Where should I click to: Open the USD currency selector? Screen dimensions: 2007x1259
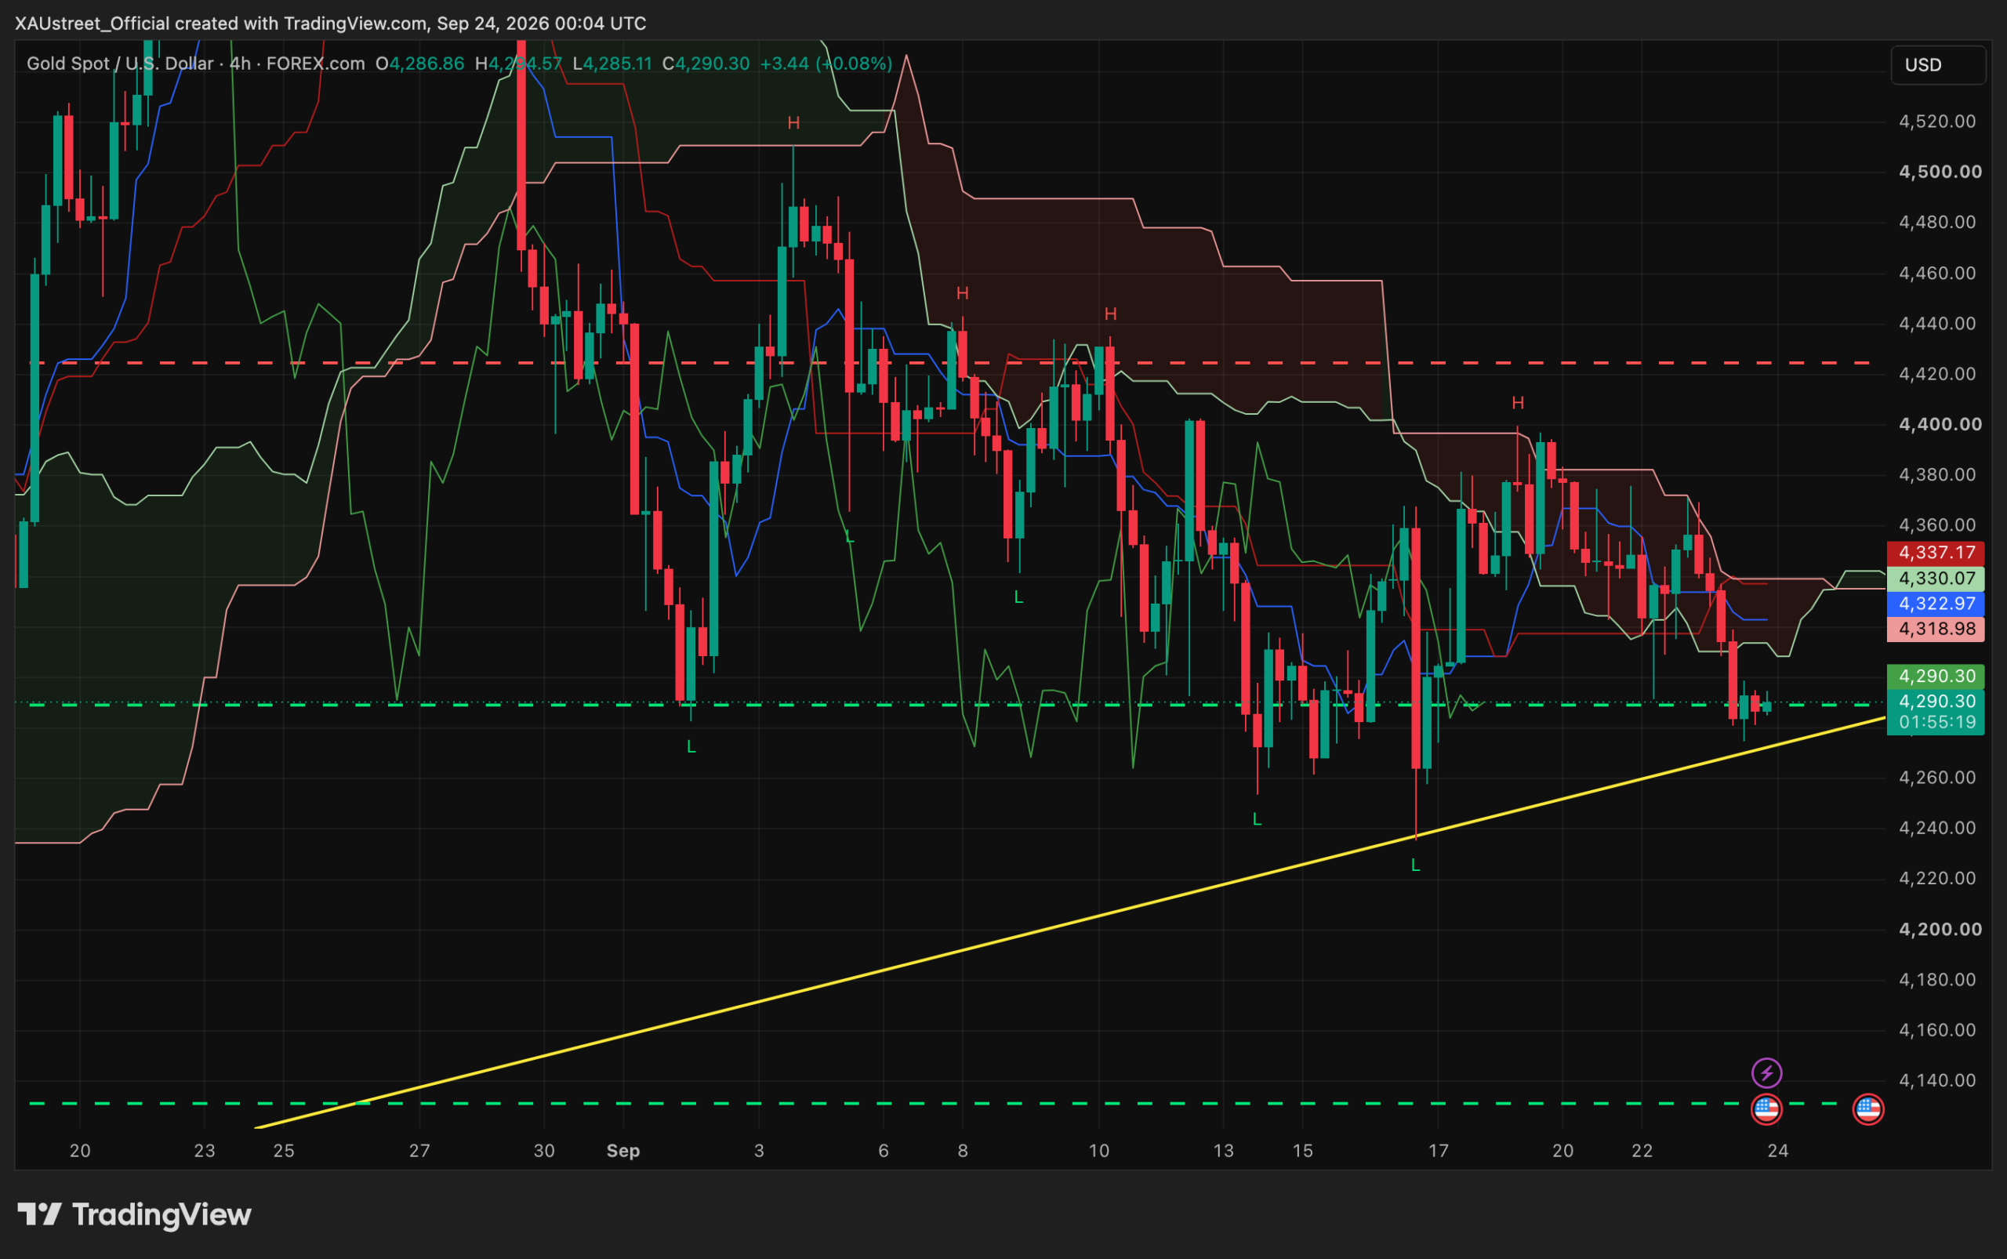click(1939, 65)
